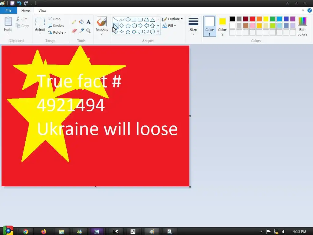Redo the last undone action
Image resolution: width=313 pixels, height=235 pixels.
point(26,3)
